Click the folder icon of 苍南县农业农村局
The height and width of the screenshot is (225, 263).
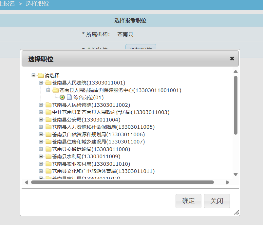[48, 164]
